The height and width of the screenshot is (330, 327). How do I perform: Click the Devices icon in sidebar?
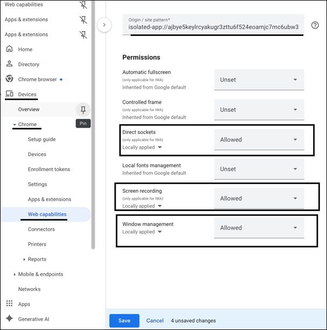point(9,94)
